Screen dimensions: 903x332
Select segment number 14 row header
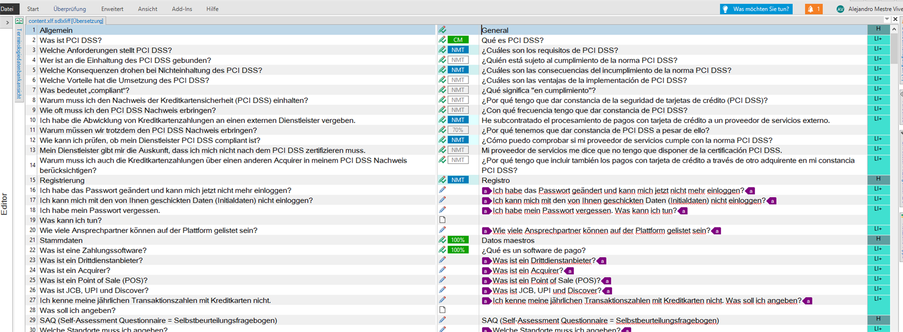33,165
